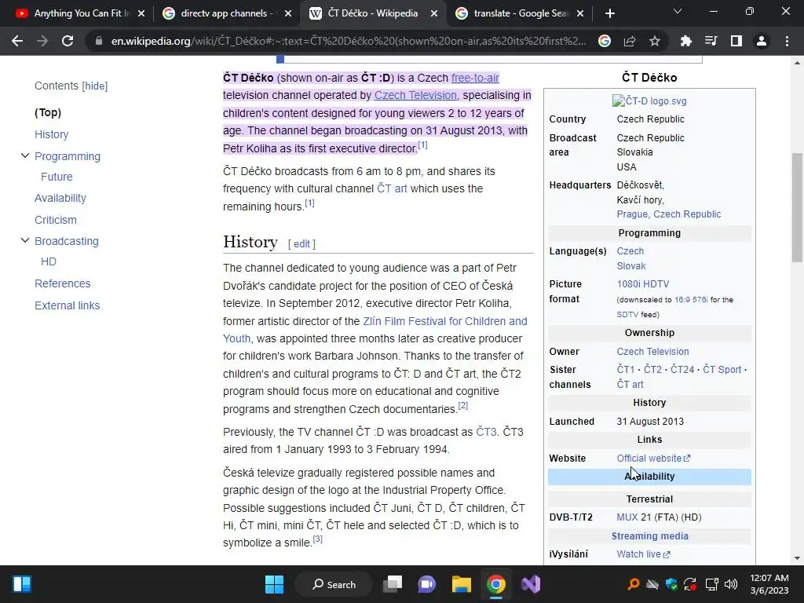Image resolution: width=804 pixels, height=603 pixels.
Task: Open the ČT3 link
Action: click(x=486, y=432)
